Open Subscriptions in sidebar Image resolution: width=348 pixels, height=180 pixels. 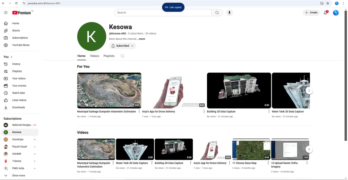[x=21, y=38]
